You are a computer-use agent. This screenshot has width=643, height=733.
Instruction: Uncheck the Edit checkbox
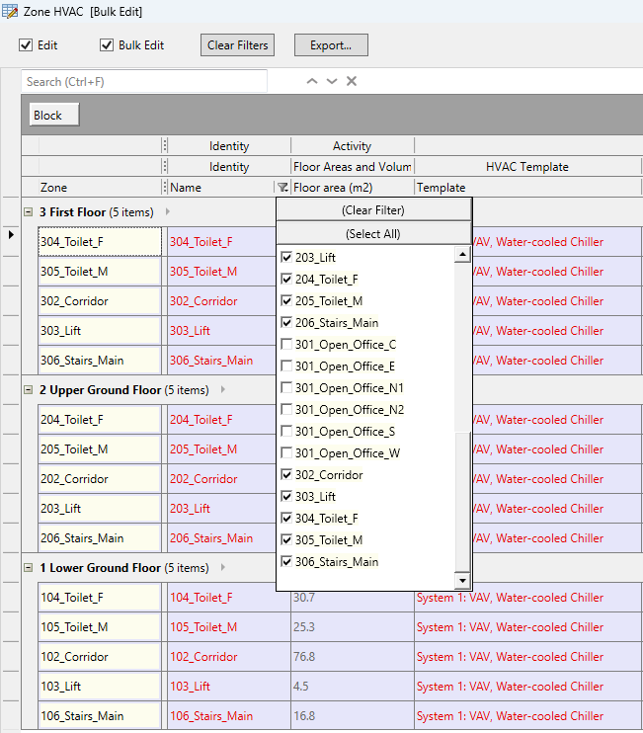pyautogui.click(x=27, y=45)
